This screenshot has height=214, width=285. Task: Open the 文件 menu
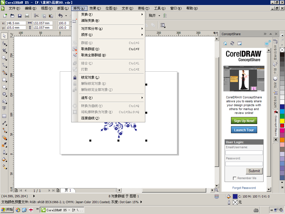tap(14, 8)
